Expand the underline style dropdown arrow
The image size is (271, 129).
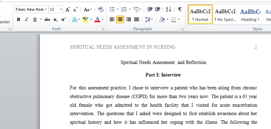[41, 19]
